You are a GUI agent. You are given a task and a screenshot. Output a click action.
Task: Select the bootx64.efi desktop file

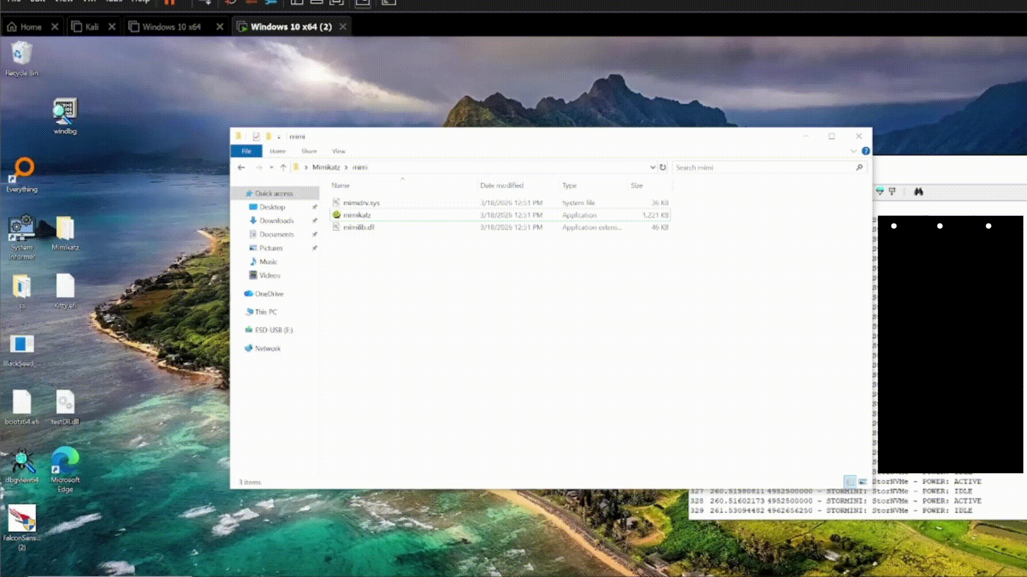click(x=22, y=407)
